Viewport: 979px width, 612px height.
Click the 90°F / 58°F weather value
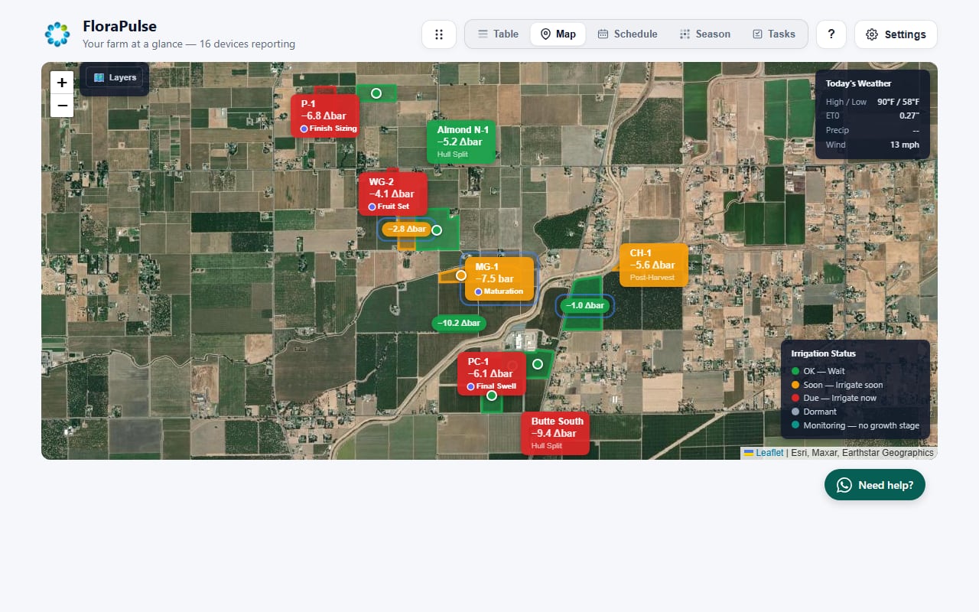898,102
